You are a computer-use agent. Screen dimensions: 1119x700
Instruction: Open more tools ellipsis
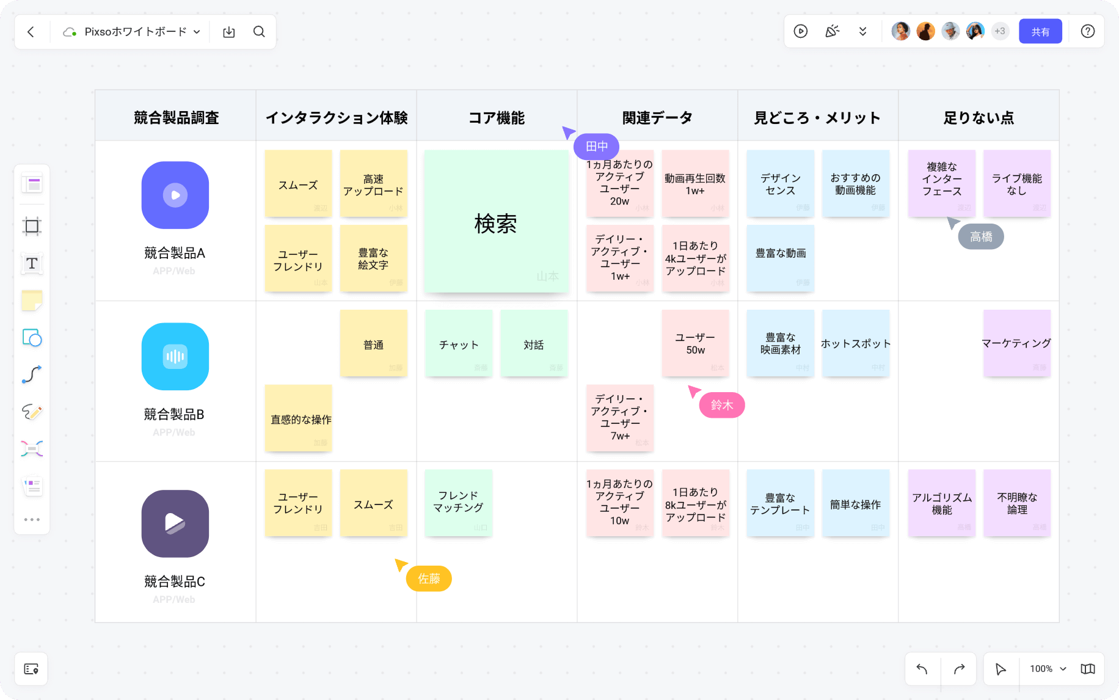32,520
